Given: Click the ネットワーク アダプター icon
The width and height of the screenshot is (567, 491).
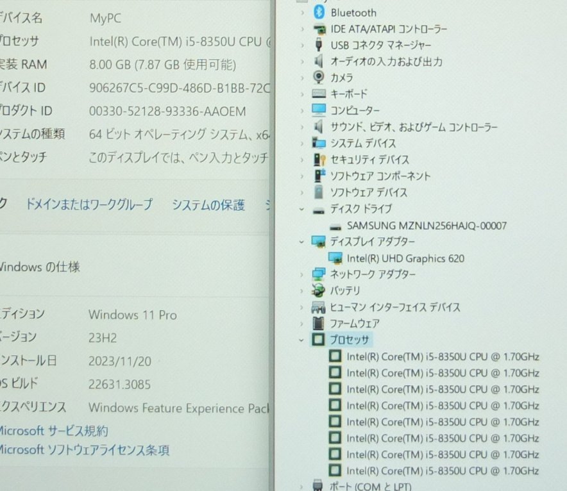Looking at the screenshot, I should pyautogui.click(x=319, y=274).
